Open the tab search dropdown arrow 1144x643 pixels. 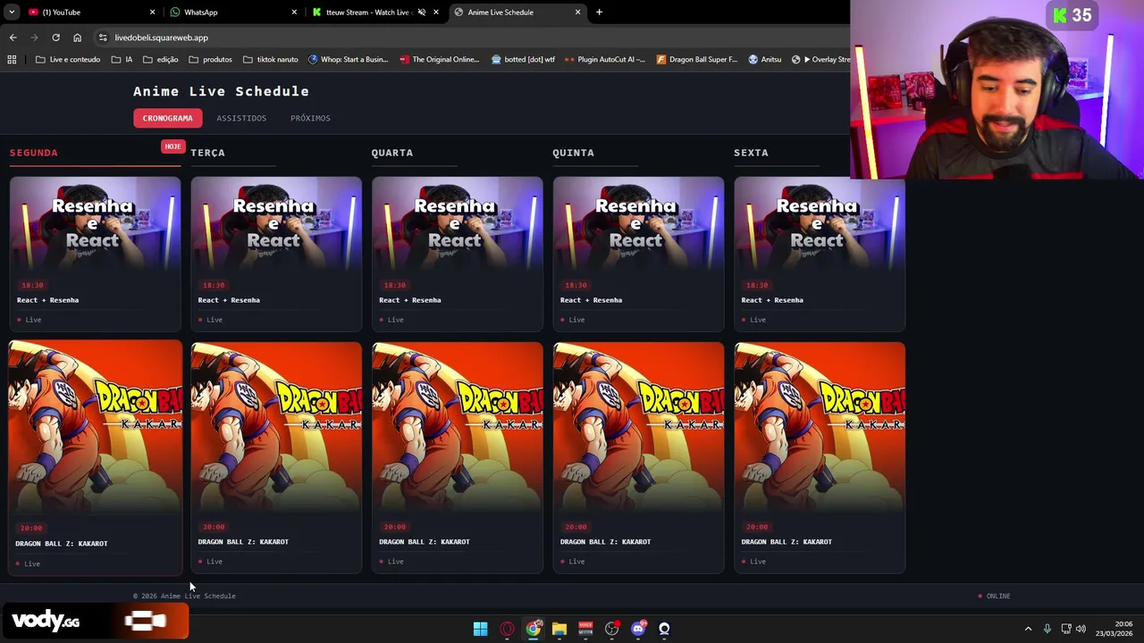12,13
